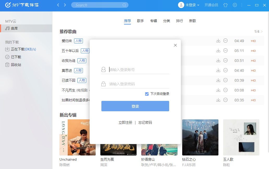Screen dimensions: 269x169
Task: Go to next page of 推荐歌曲
Action: click(262, 31)
